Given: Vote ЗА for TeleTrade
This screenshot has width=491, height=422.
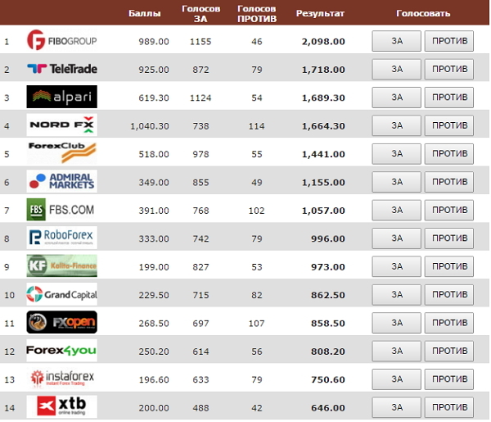Looking at the screenshot, I should (396, 70).
